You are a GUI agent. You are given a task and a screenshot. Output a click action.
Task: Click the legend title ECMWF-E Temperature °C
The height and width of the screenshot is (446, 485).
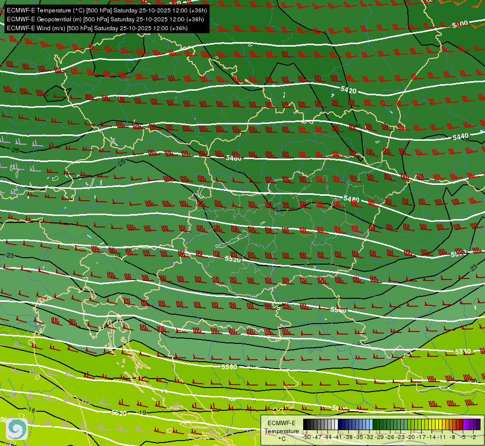[282, 431]
